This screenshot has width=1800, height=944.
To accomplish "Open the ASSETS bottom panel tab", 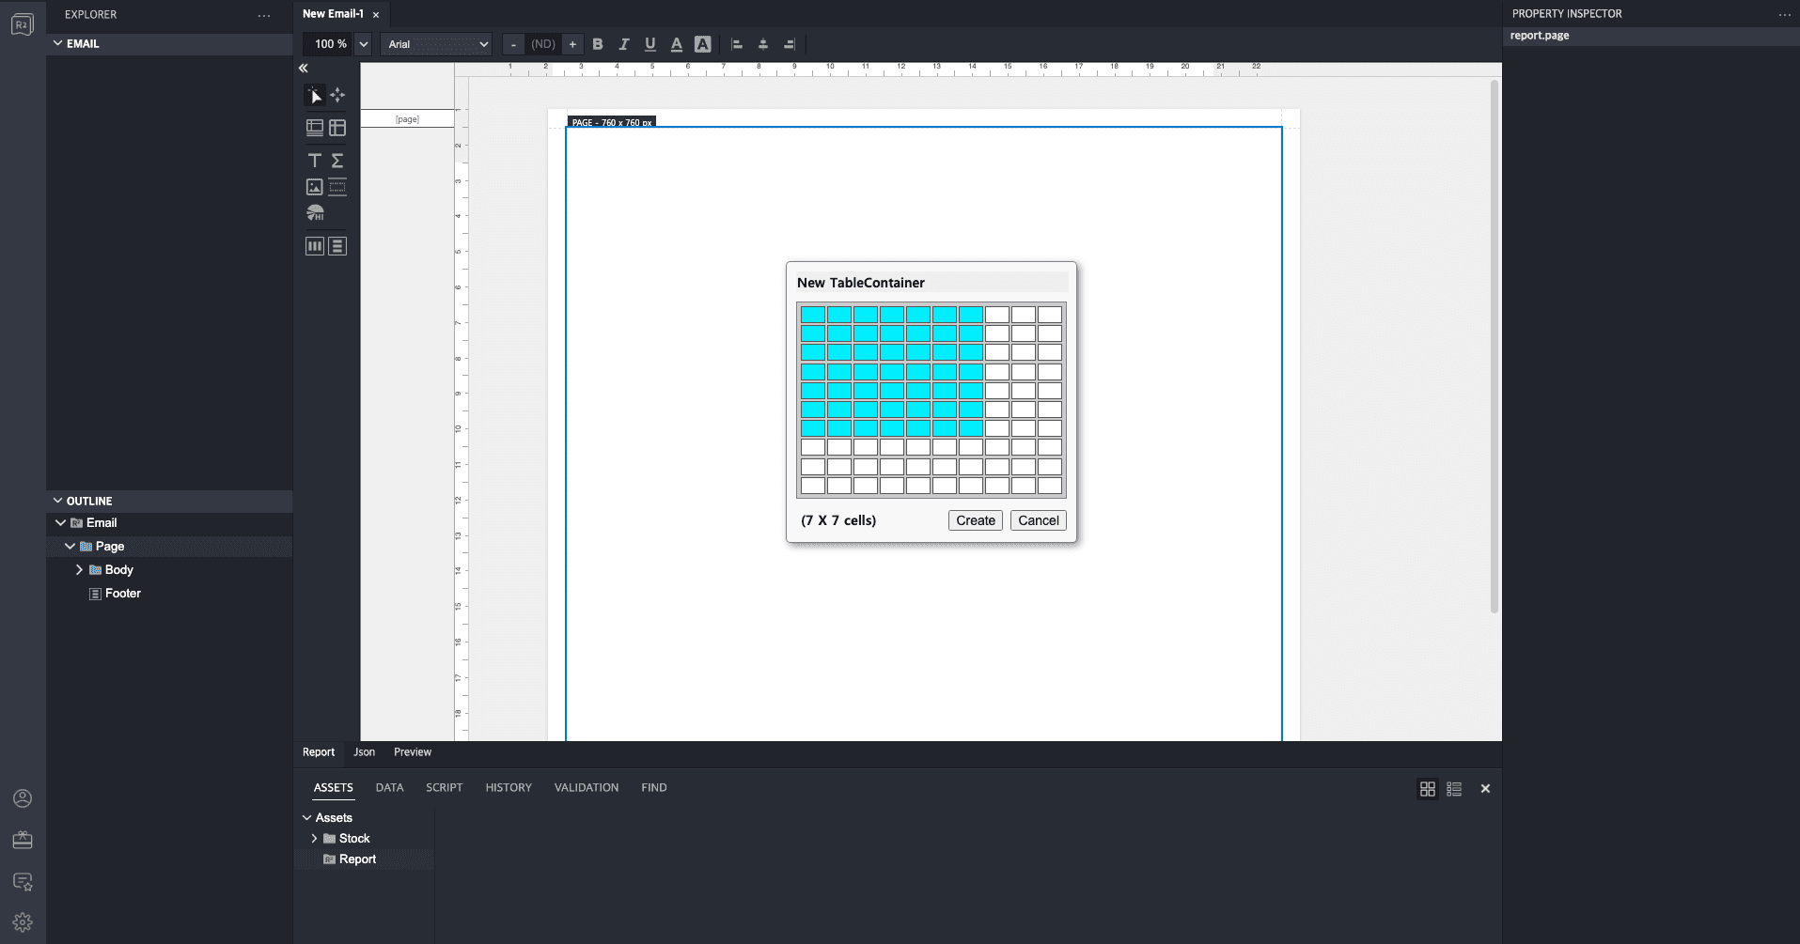I will 334,787.
